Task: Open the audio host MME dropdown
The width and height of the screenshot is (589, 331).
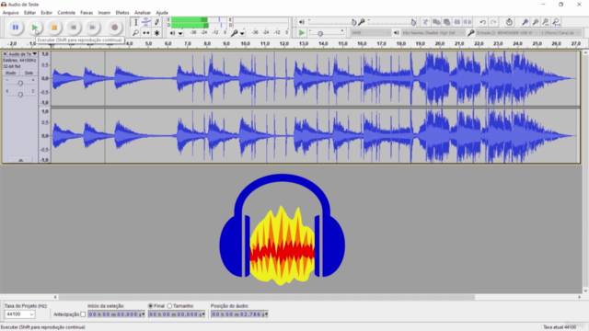Action: [371, 33]
